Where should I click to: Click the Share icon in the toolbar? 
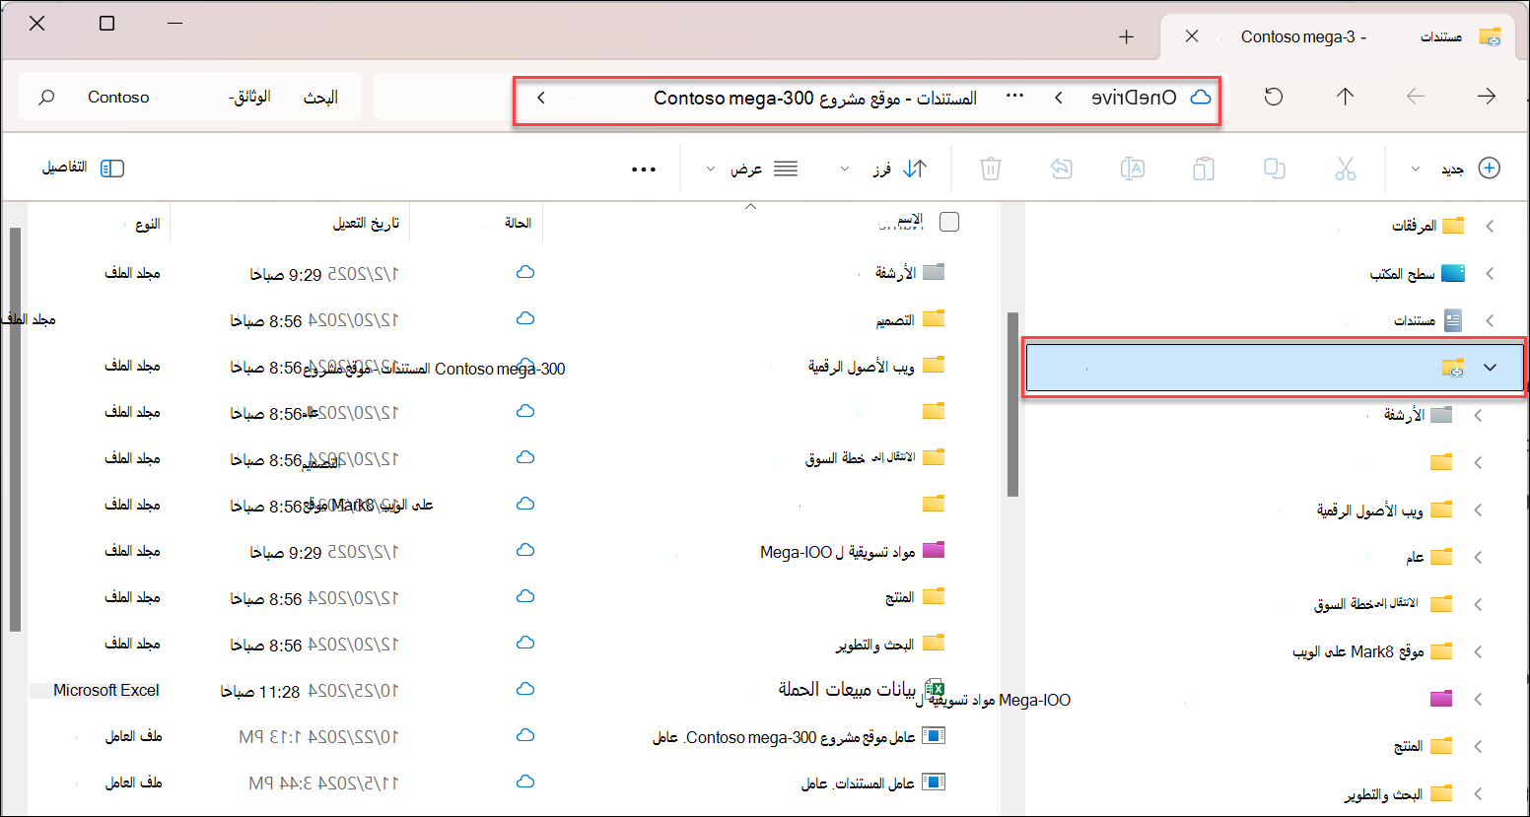(1061, 169)
